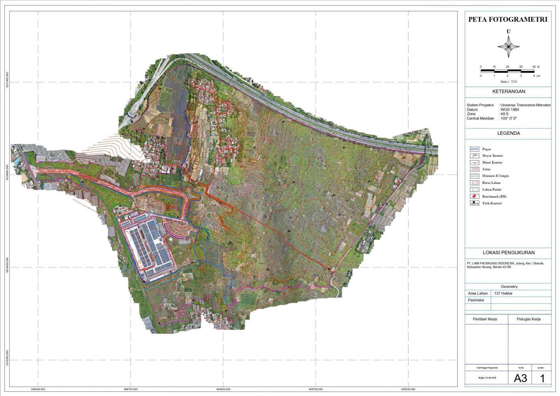Click the 'Beachmark (BM)' legend label
This screenshot has height=396, width=560.
494,196
